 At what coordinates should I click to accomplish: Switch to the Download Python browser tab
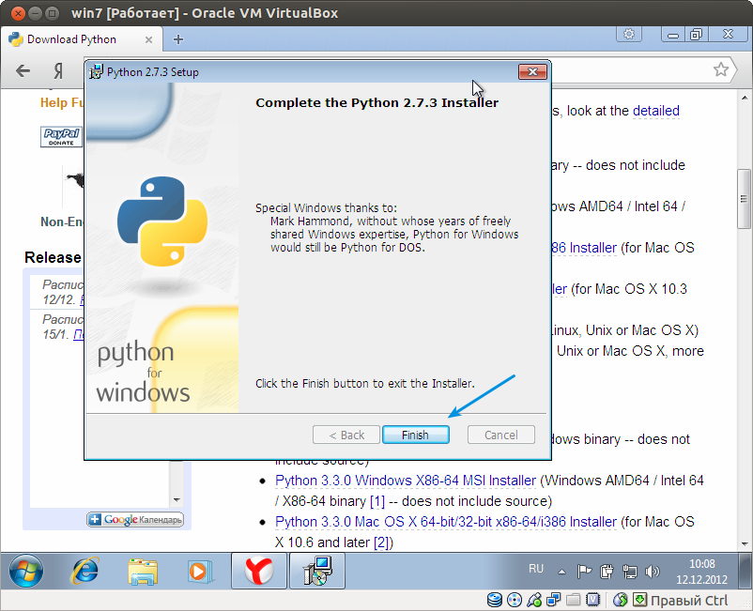click(81, 39)
